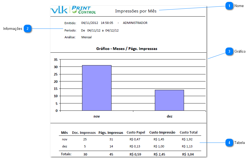The height and width of the screenshot is (161, 250).
Task: Click the Totais row label
Action: (66, 154)
